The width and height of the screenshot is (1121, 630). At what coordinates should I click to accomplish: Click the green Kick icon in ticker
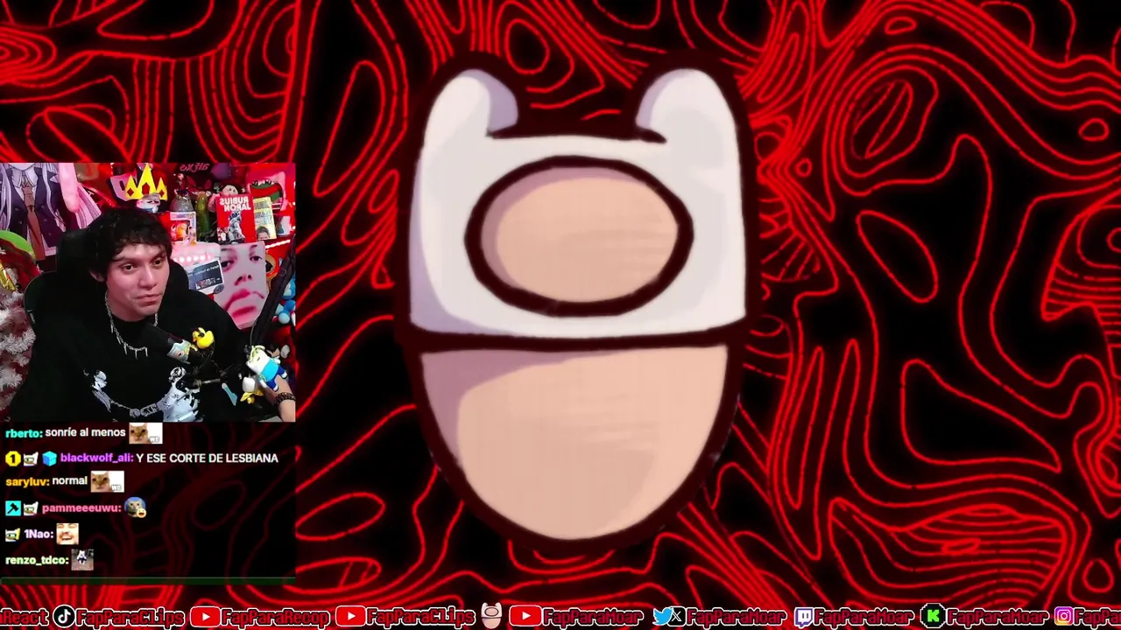(x=934, y=617)
